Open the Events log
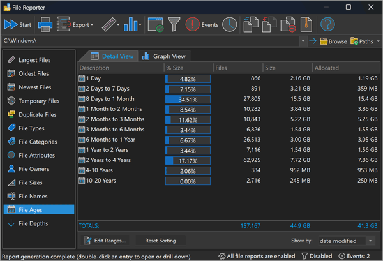Viewport: 383px width, 261px height. point(202,24)
